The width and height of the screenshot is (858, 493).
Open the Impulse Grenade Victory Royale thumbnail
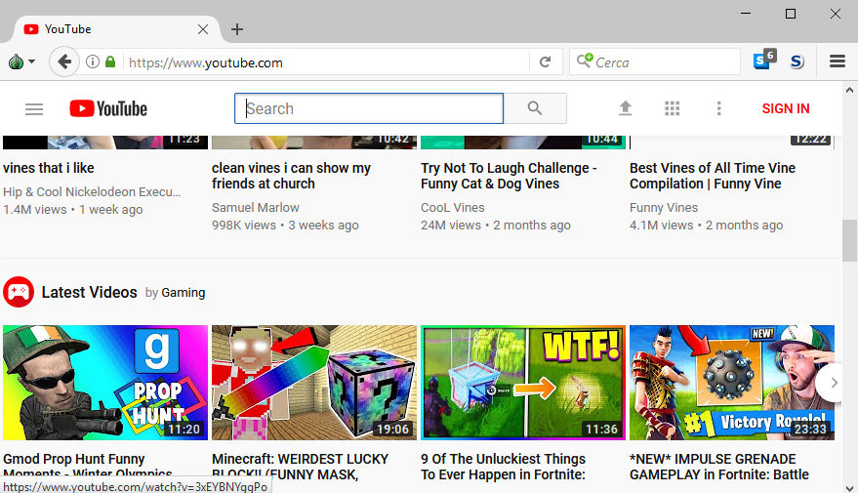click(732, 383)
